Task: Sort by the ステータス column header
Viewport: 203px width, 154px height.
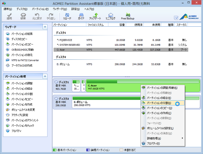Action: 181,25
